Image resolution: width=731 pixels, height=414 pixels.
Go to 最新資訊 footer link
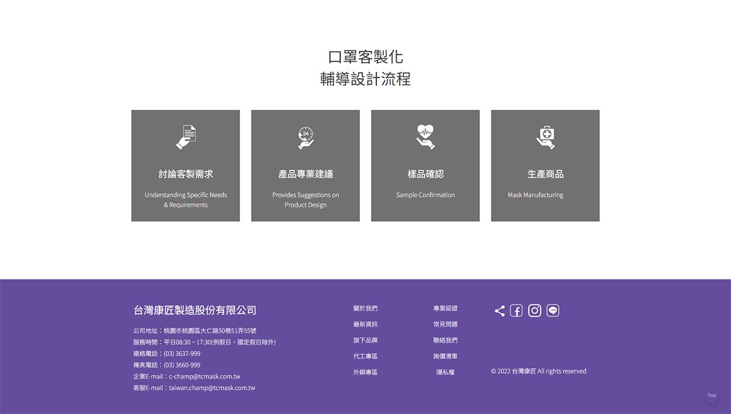(x=365, y=325)
